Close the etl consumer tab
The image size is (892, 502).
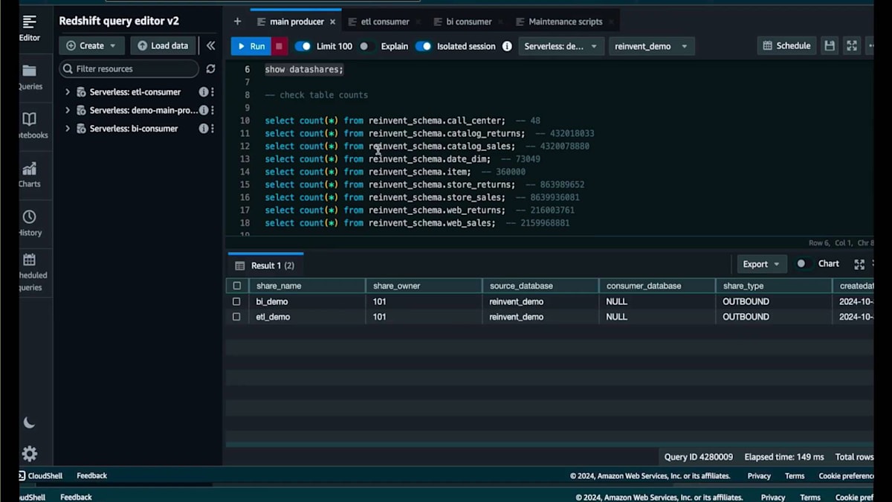(x=418, y=22)
